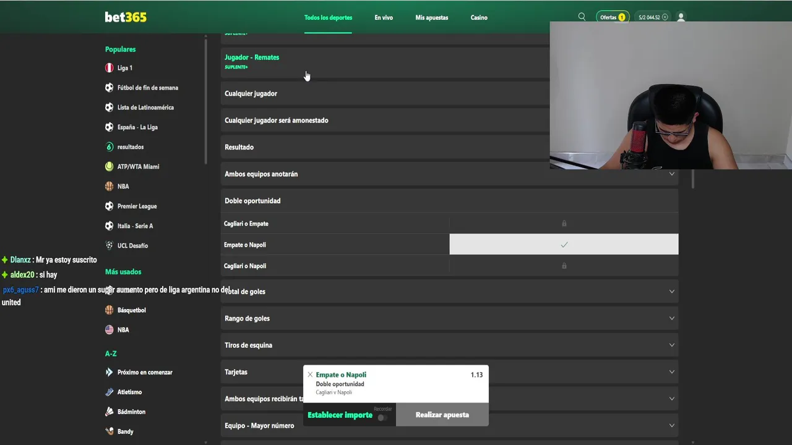Click the bet365 logo

pyautogui.click(x=126, y=17)
